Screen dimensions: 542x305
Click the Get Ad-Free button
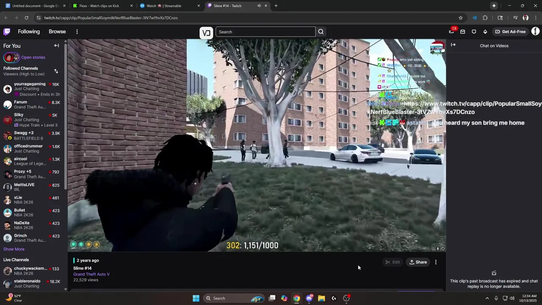(510, 32)
